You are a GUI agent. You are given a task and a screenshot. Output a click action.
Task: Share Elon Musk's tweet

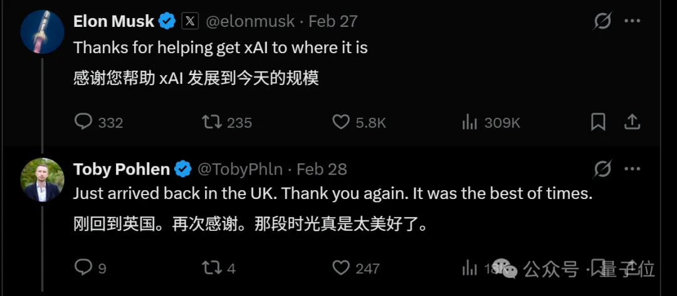(632, 121)
